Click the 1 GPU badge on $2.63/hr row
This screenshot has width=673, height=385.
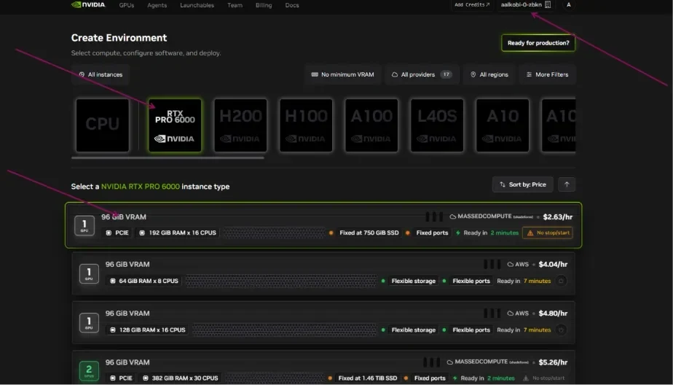tap(84, 225)
